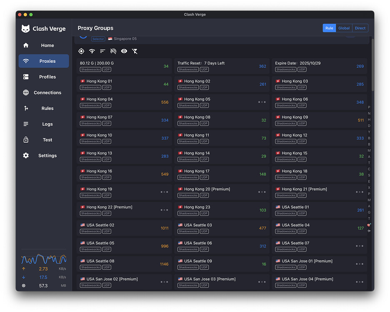Retest the 556 delay on Hong Kong 04
The height and width of the screenshot is (312, 390).
click(x=165, y=102)
